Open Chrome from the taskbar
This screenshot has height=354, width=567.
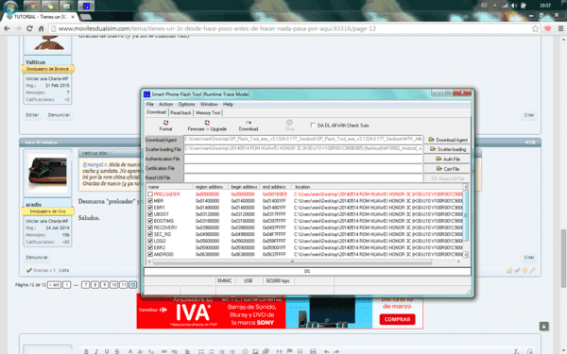pos(32,6)
